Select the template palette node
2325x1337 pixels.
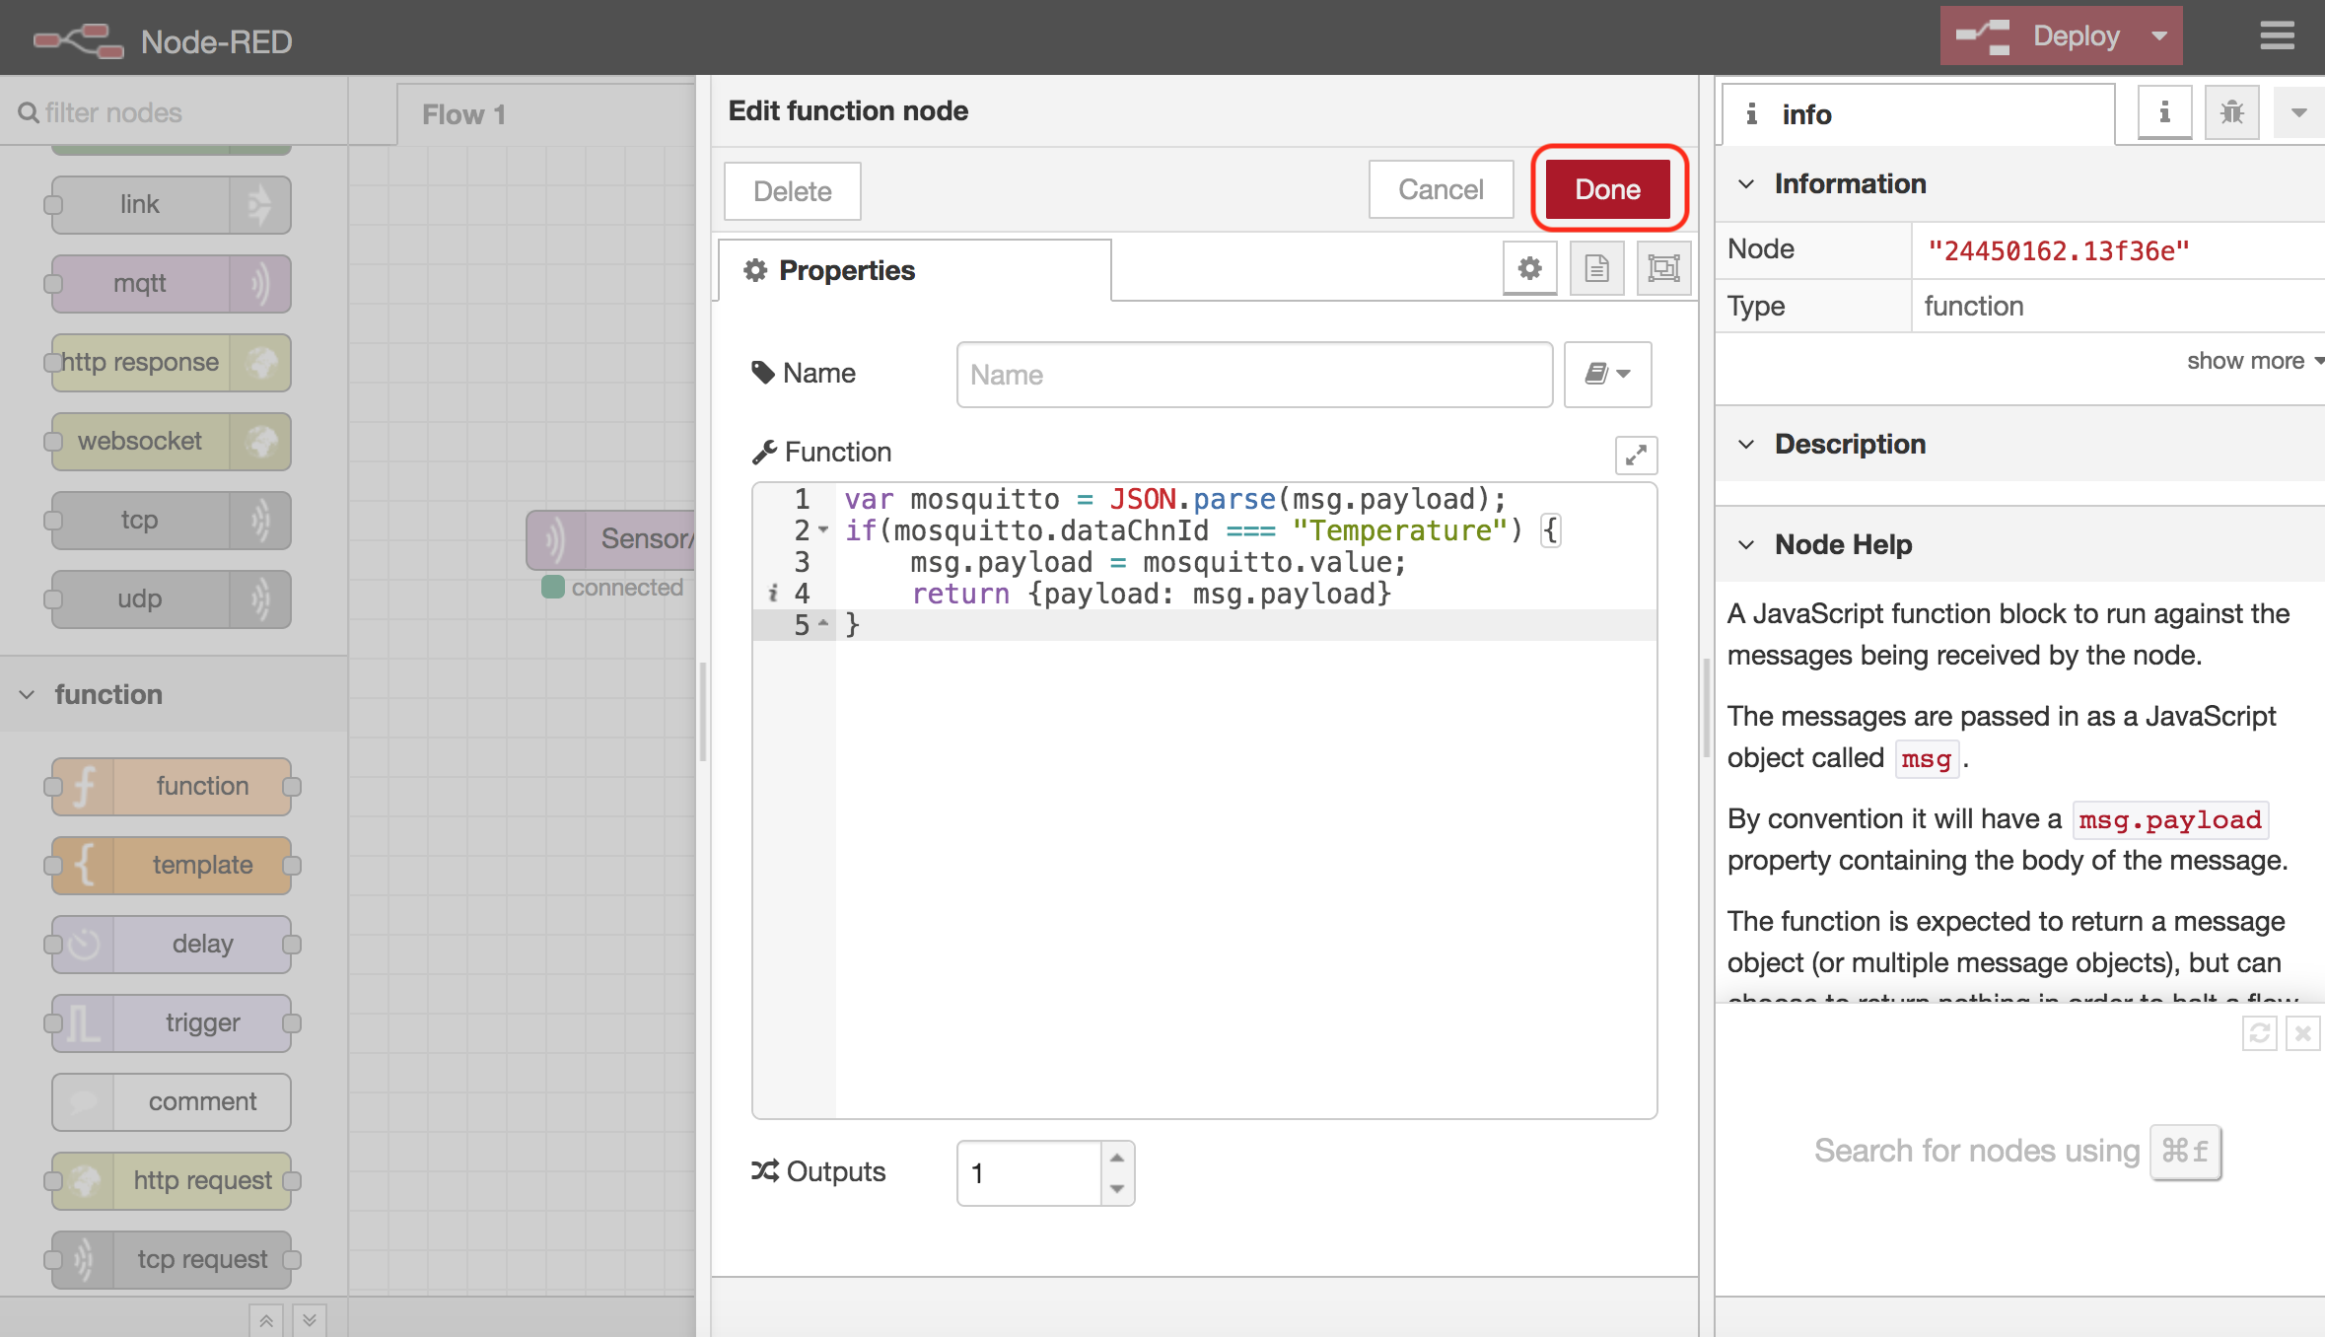[x=172, y=866]
